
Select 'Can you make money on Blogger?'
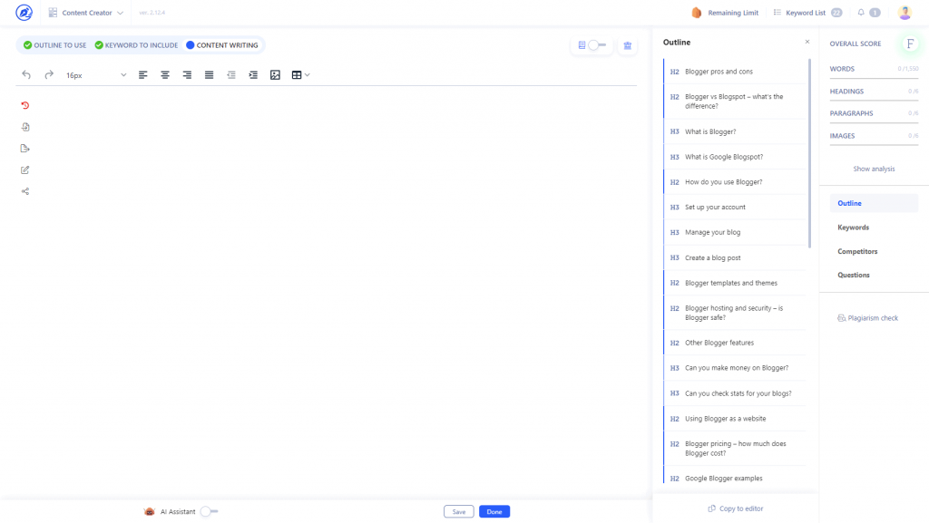click(735, 368)
